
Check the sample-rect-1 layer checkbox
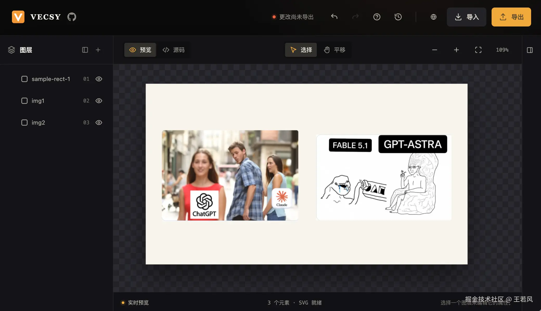pos(24,79)
